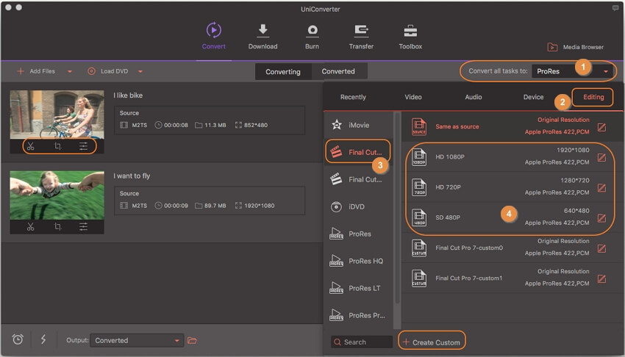Open the Toolbox section
This screenshot has width=625, height=357.
[410, 36]
